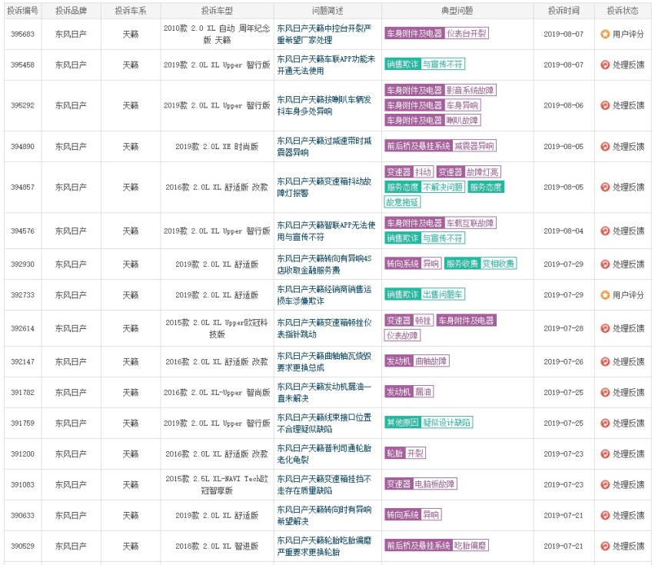Viewport: 655px width, 565px height.
Task: Select complaint number 394857
Action: click(22, 187)
